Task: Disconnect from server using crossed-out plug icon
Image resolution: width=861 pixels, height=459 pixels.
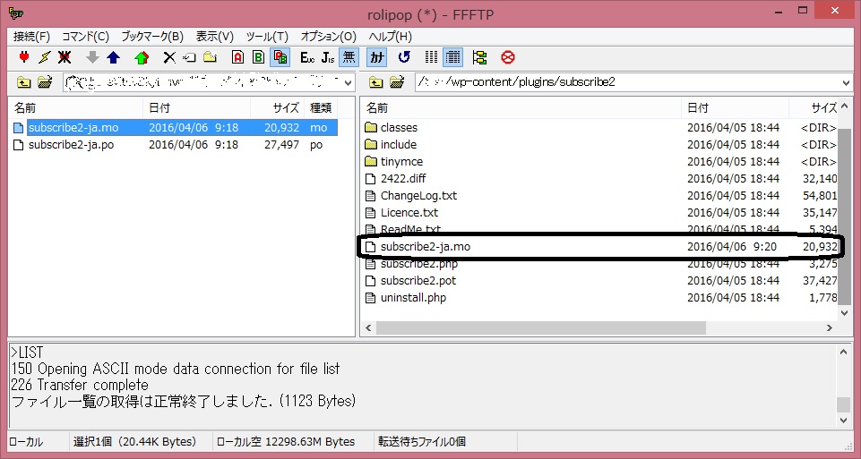Action: [65, 57]
